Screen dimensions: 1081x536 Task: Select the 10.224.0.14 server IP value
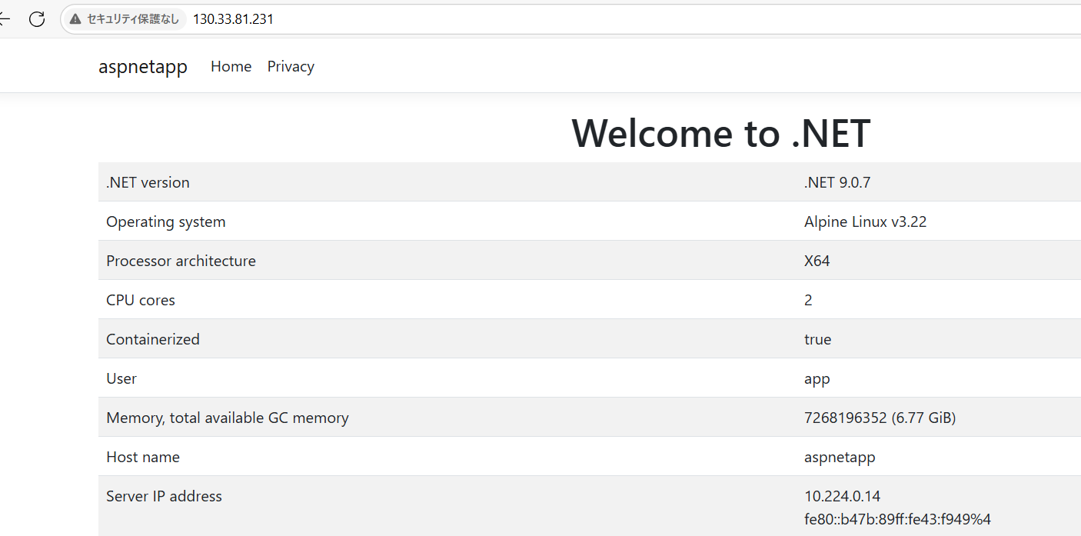pos(842,496)
